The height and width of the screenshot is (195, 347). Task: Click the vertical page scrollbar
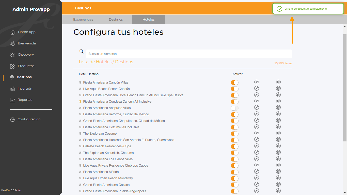pos(345,88)
